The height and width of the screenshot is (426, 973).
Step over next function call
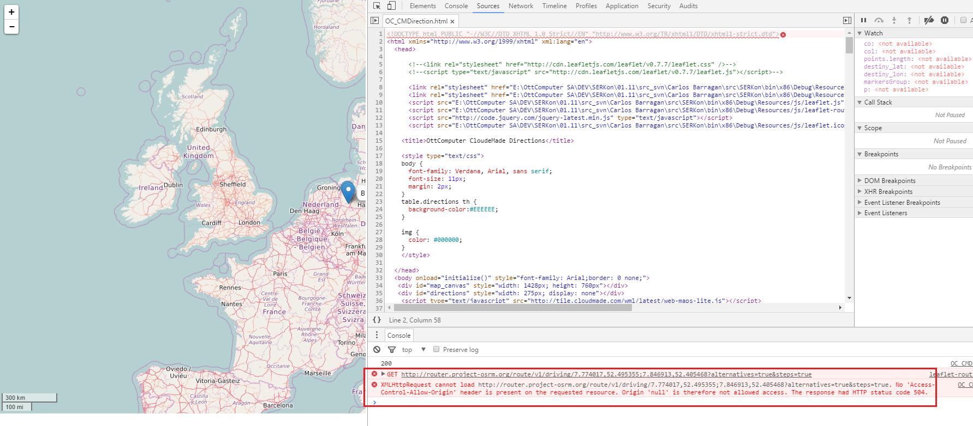coord(879,21)
